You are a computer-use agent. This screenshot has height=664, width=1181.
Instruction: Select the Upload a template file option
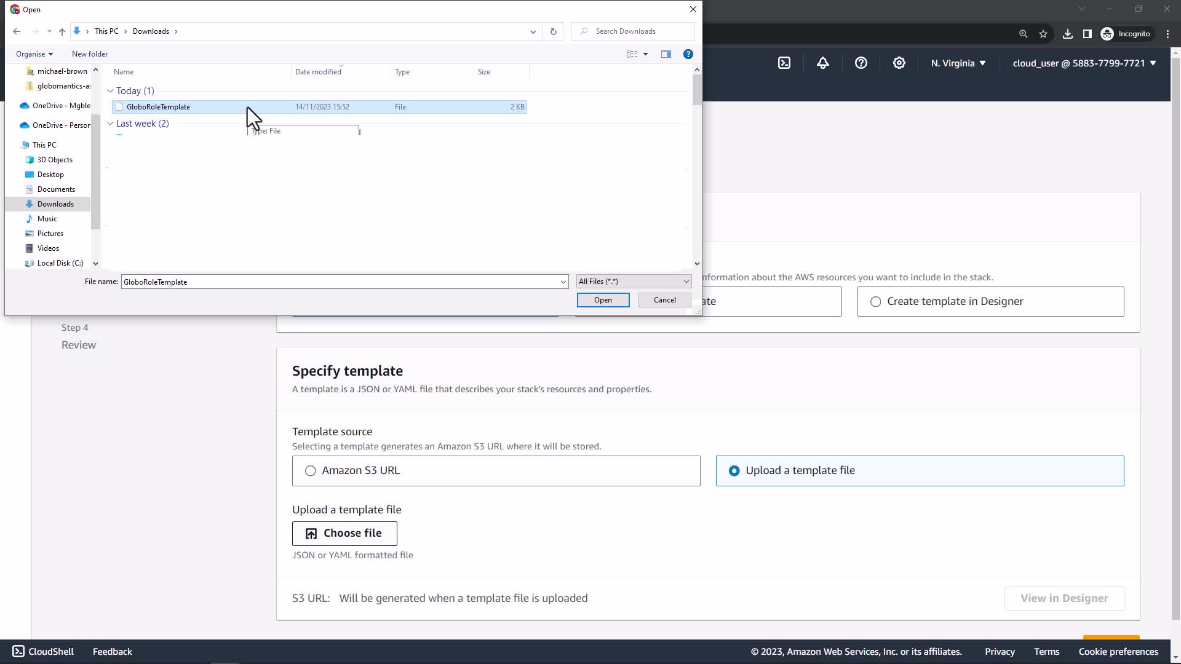click(734, 471)
